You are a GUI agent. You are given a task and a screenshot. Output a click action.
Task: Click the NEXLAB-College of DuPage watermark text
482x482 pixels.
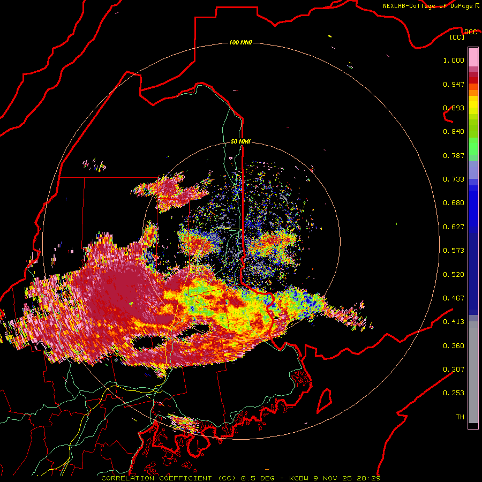click(431, 6)
